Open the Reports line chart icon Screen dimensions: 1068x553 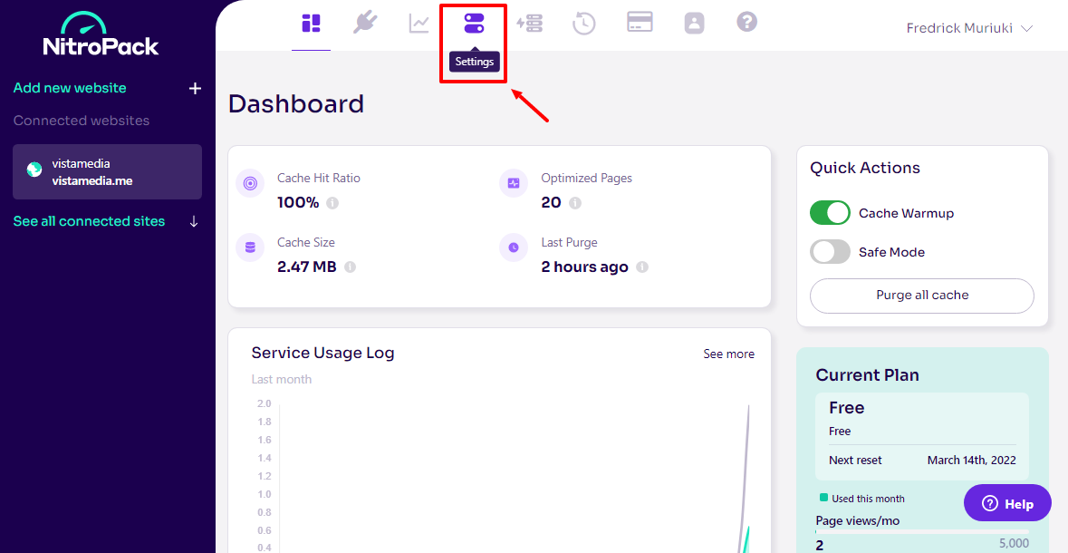[x=419, y=24]
